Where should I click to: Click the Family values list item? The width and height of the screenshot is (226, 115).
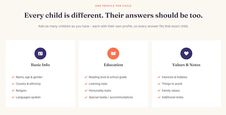(x=171, y=90)
